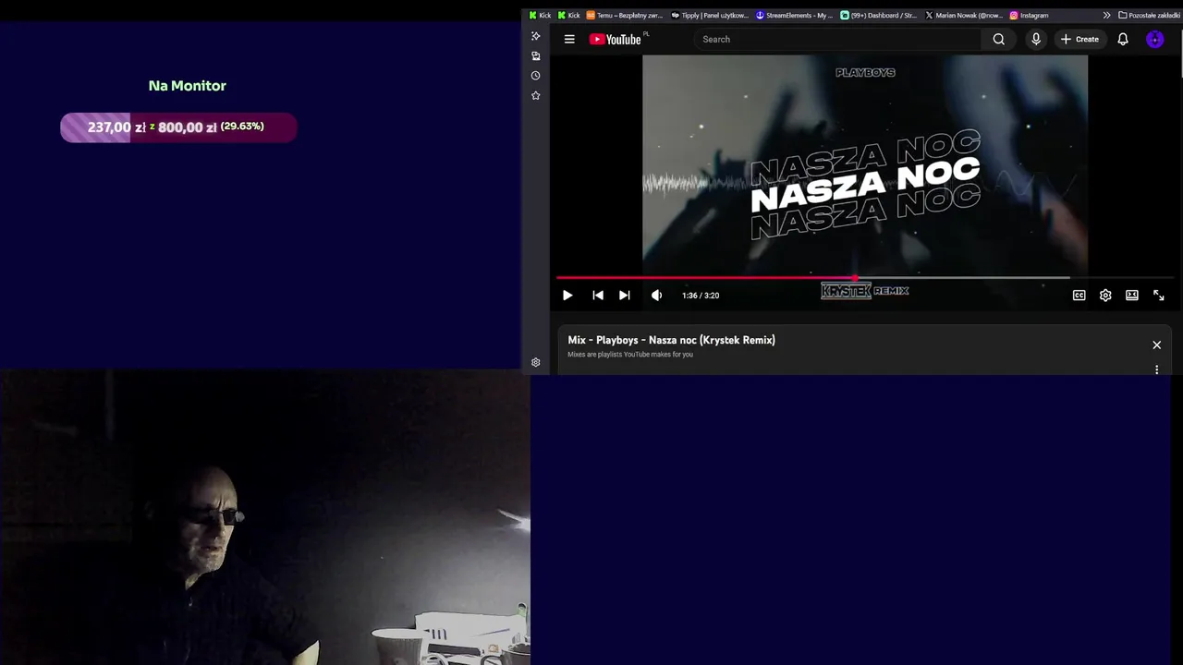Play the paused video
The image size is (1183, 665).
(567, 296)
